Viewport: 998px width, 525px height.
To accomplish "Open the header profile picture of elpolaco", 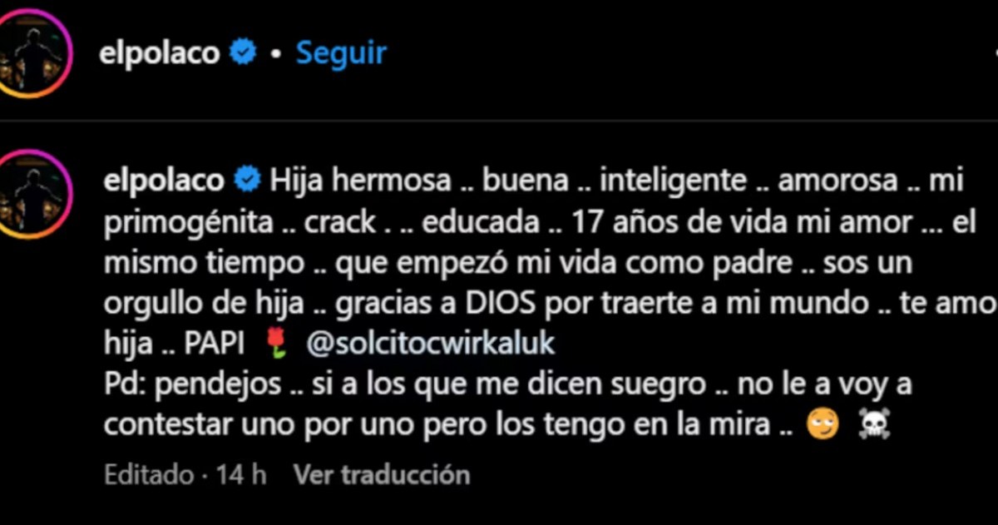I will click(35, 53).
